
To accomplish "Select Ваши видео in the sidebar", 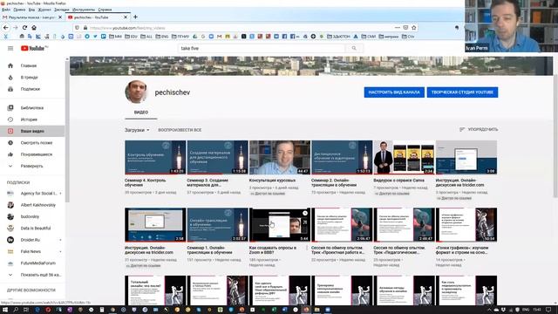I will tap(32, 131).
